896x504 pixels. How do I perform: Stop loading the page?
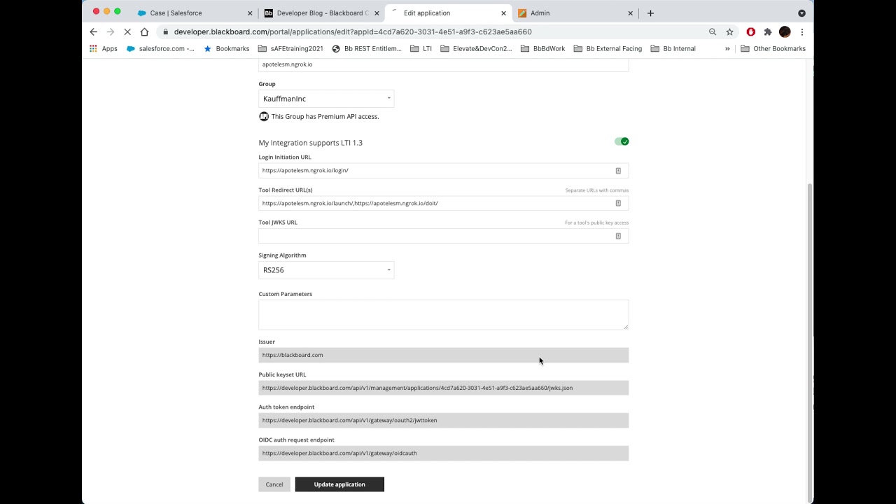[127, 31]
